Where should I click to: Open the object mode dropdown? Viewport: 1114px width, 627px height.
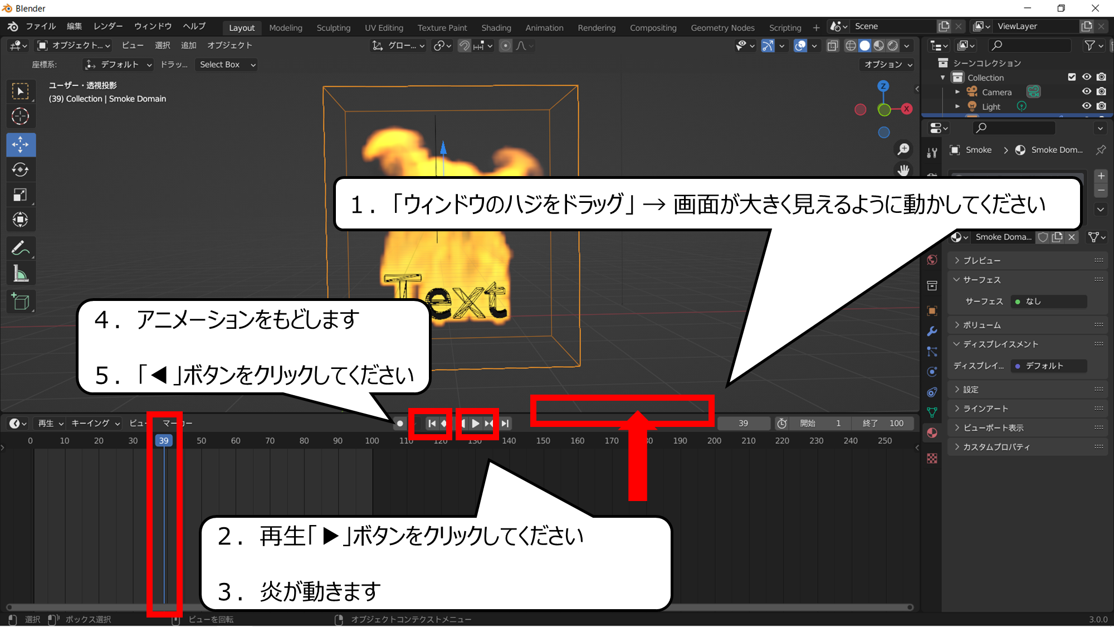[74, 46]
